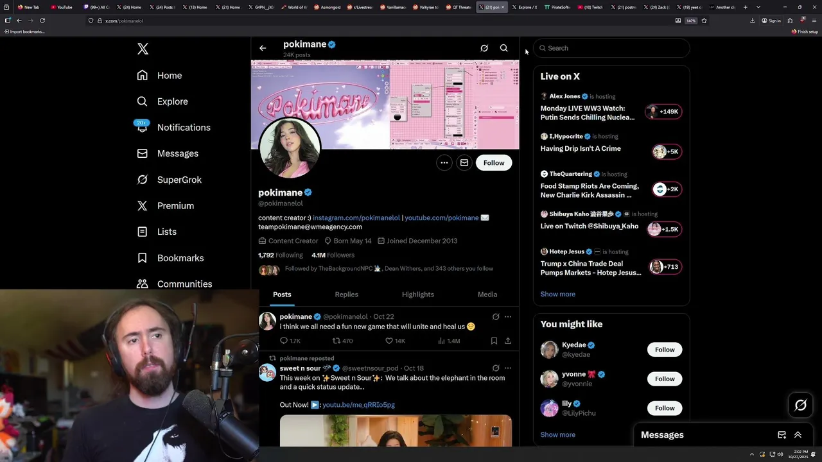Follow pokimane
The image size is (822, 462).
click(494, 163)
